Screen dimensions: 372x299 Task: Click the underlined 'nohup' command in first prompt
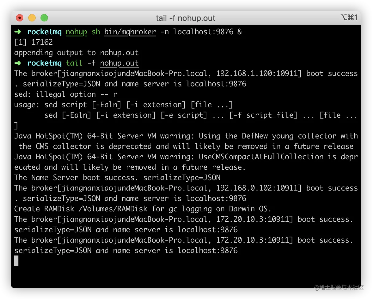(76, 32)
